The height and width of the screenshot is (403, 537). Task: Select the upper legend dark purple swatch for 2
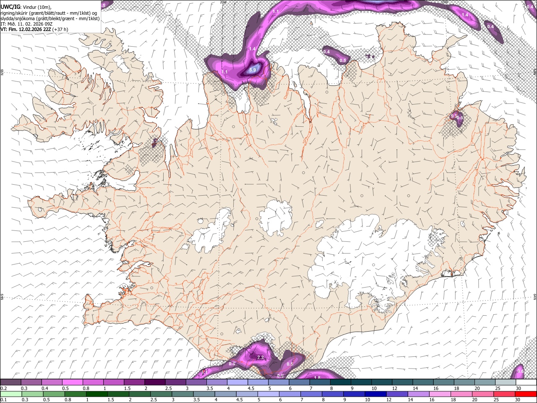tap(155, 382)
